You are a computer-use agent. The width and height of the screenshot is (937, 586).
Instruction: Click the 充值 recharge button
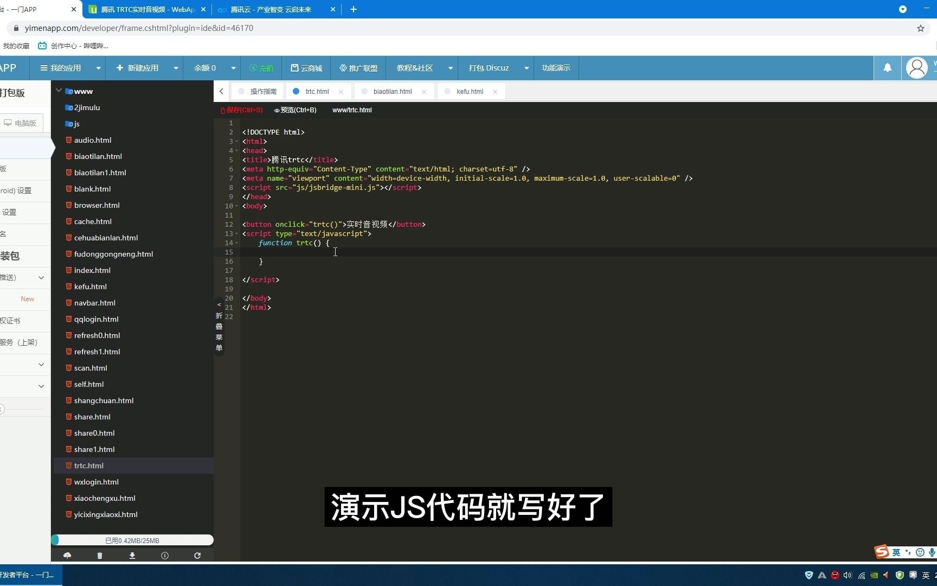261,68
